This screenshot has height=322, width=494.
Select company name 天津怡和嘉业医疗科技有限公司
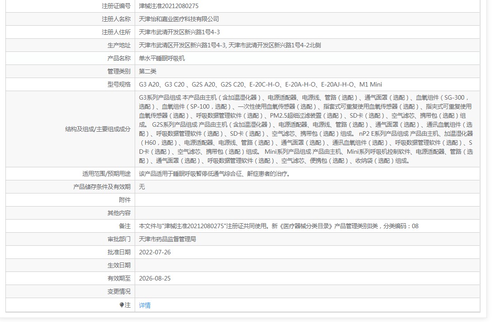coord(179,19)
